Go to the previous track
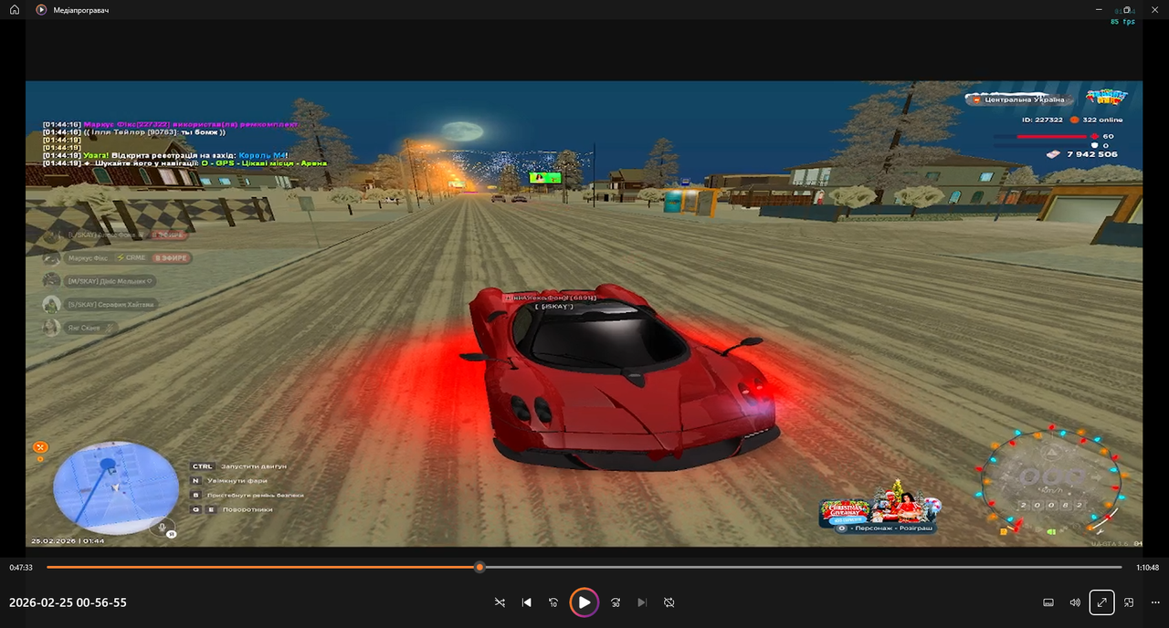 click(x=527, y=602)
